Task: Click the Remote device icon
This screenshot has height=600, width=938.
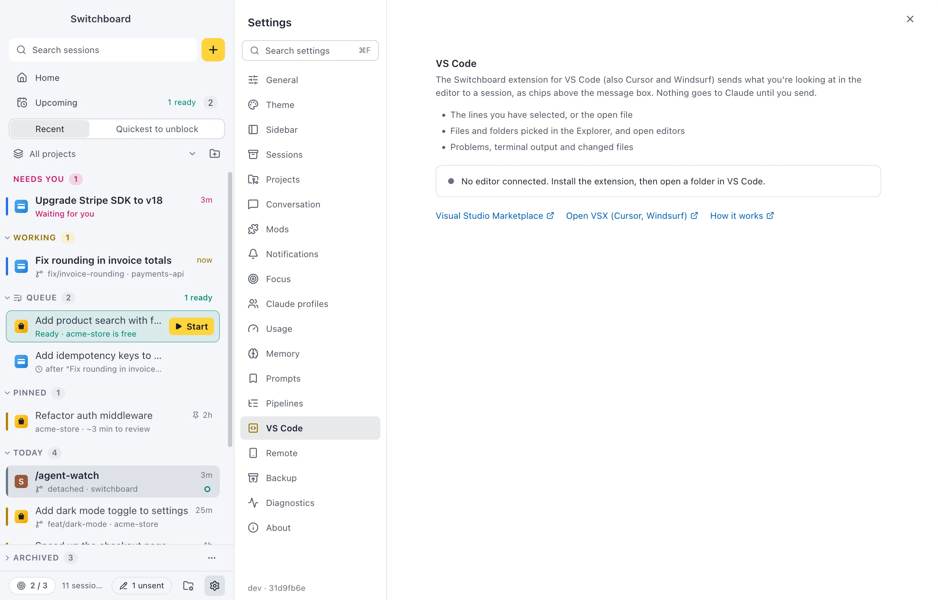Action: (x=253, y=453)
